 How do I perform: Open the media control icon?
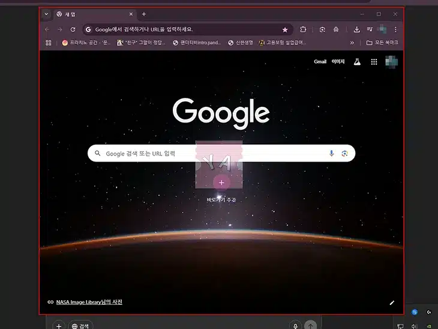click(370, 29)
